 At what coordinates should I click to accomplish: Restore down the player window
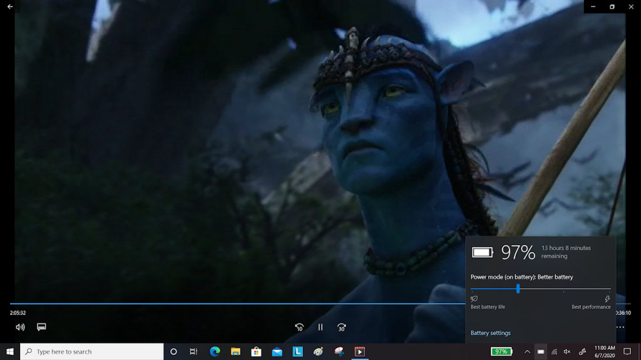(x=612, y=6)
